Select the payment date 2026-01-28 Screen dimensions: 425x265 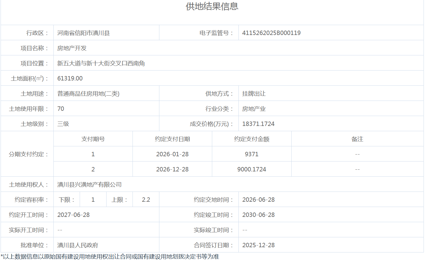pyautogui.click(x=173, y=154)
